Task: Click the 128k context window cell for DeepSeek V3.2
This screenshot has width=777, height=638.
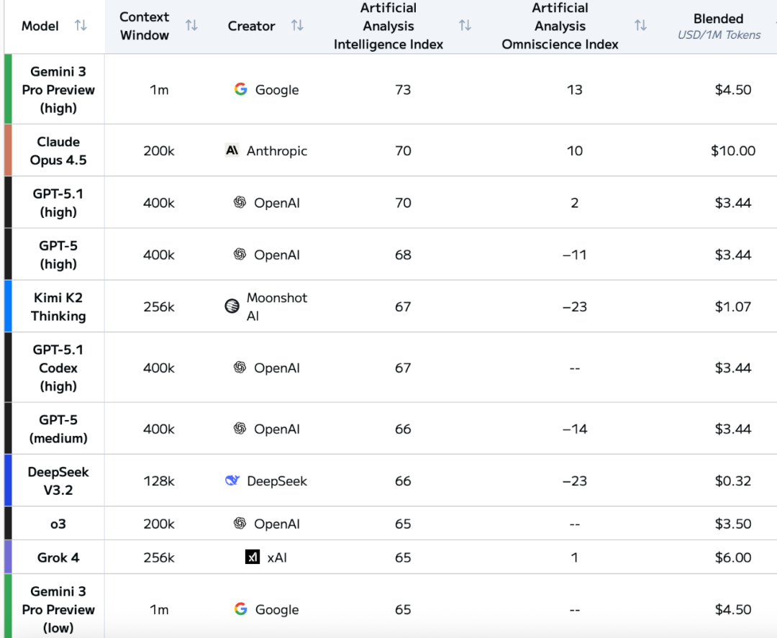Action: [158, 480]
